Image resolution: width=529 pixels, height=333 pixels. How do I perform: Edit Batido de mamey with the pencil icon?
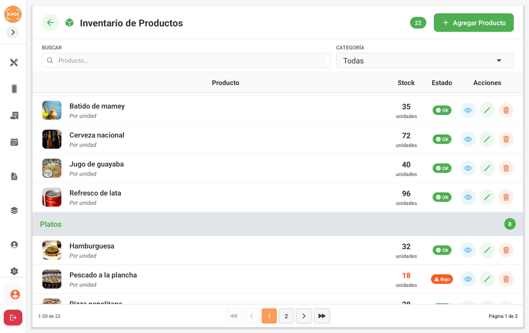coord(487,110)
